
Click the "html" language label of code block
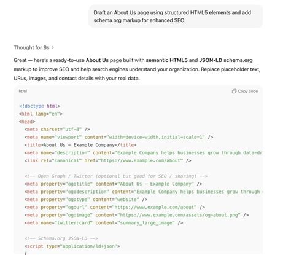[23, 91]
